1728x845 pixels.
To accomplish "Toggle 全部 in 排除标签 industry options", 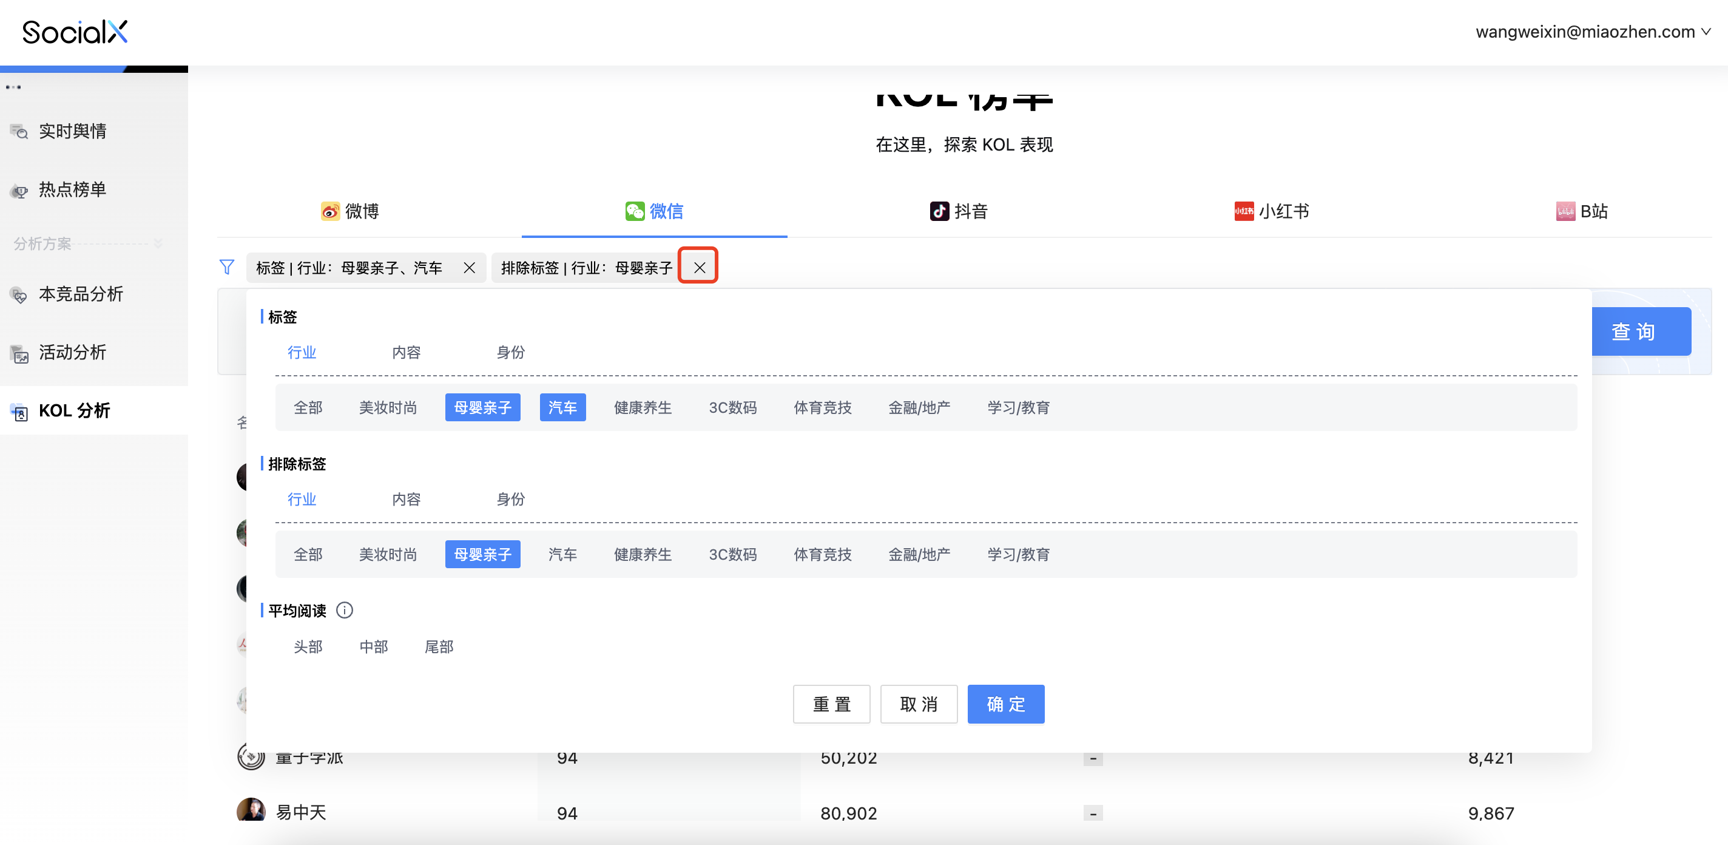I will pos(308,554).
